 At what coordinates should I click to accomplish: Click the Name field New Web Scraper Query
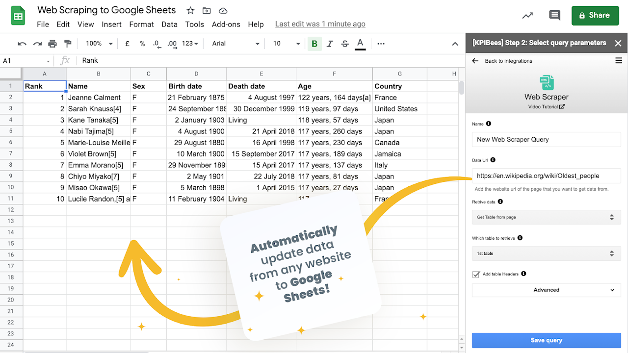[x=547, y=139]
